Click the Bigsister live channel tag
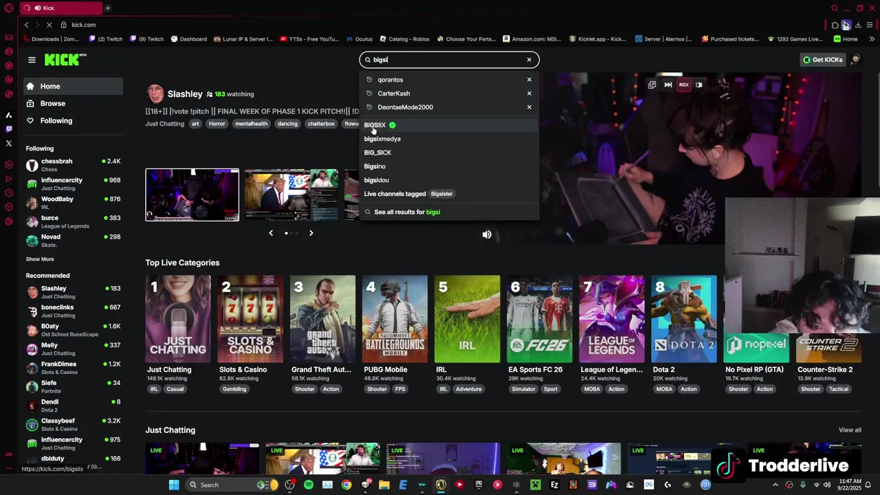Screen dimensions: 880x495 click(441, 194)
